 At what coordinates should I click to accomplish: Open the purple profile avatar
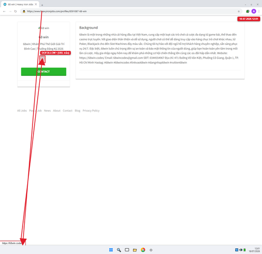pyautogui.click(x=254, y=11)
